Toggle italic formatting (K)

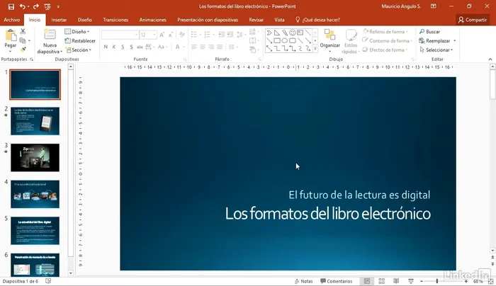pos(114,47)
